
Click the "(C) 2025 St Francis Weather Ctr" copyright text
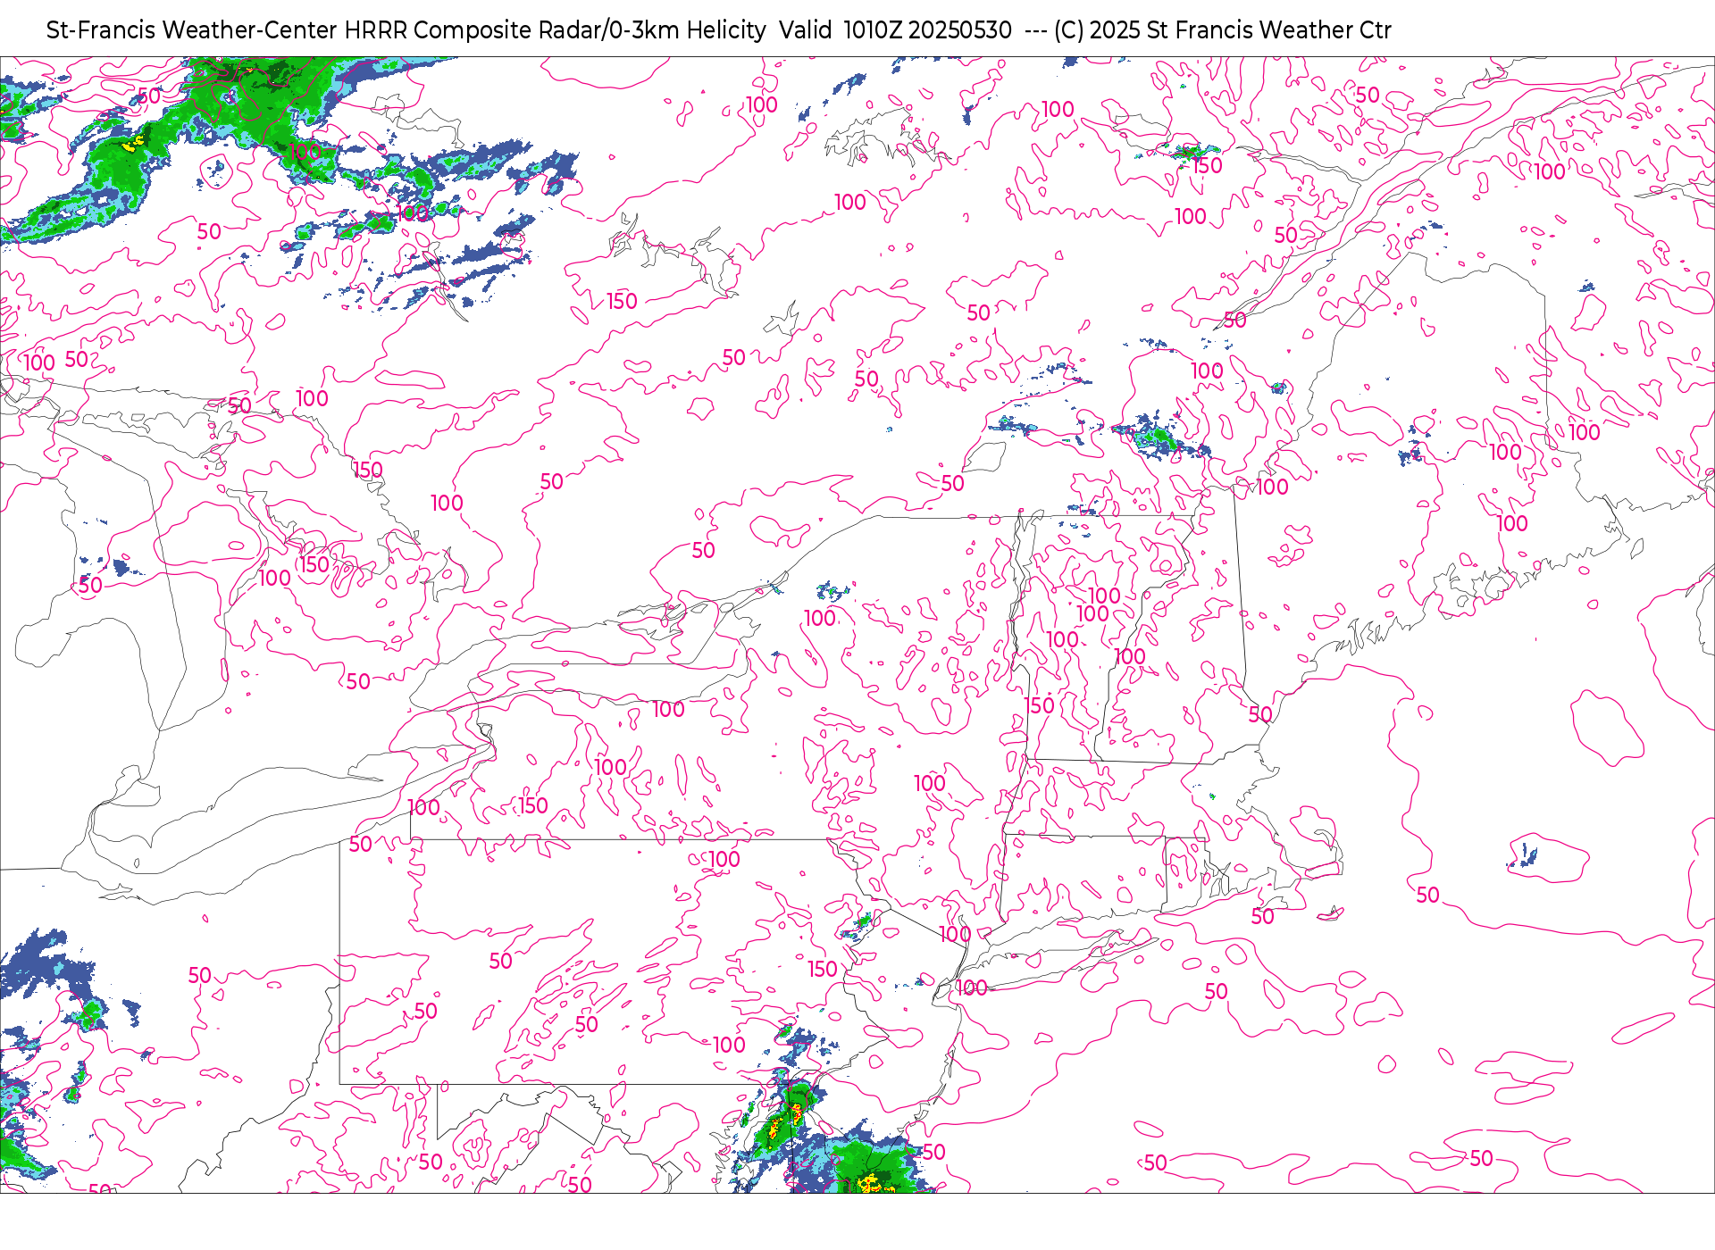click(x=1223, y=30)
